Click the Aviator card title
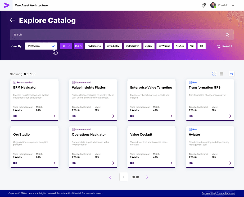This screenshot has width=244, height=197. pyautogui.click(x=195, y=135)
